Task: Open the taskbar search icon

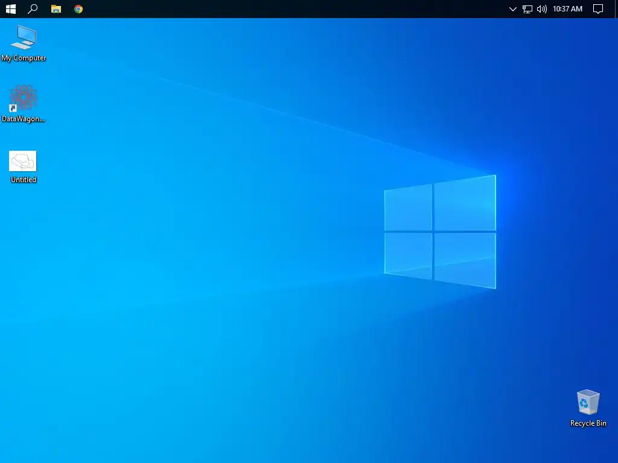Action: (33, 8)
